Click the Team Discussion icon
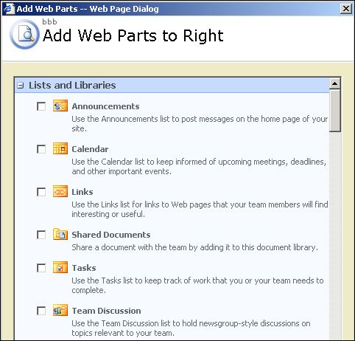The width and height of the screenshot is (355, 341). pyautogui.click(x=60, y=310)
